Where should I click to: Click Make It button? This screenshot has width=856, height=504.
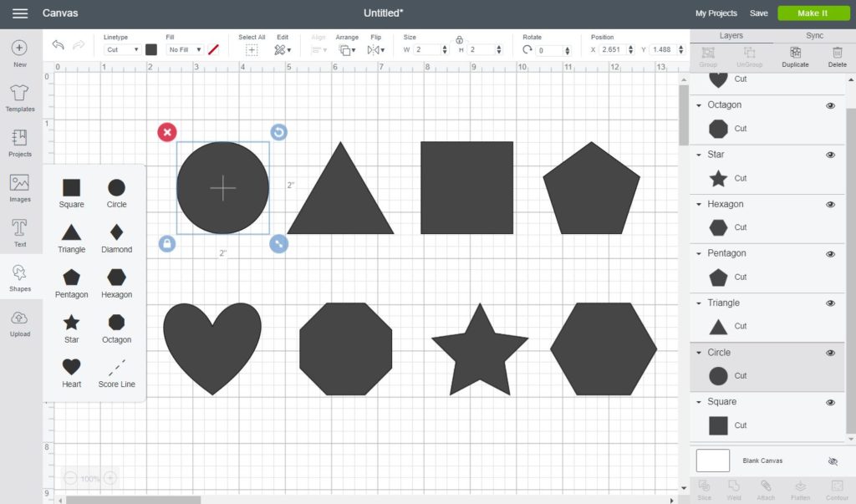click(x=812, y=13)
